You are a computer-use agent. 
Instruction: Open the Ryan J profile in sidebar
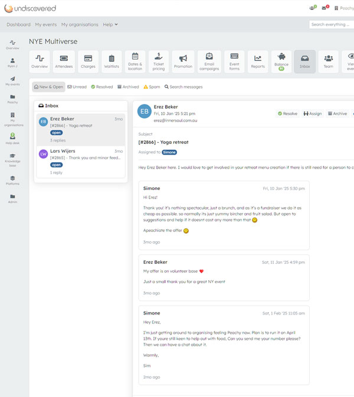click(12, 63)
